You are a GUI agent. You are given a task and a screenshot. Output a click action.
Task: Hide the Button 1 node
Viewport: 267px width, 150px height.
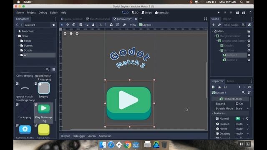point(249,55)
